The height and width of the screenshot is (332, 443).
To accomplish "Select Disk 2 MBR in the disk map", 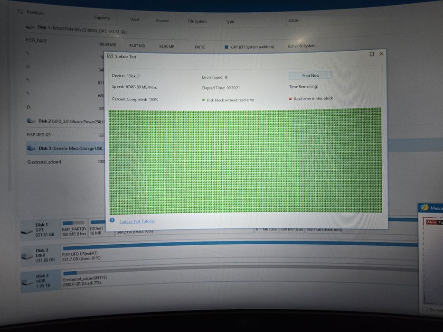I will 40,255.
